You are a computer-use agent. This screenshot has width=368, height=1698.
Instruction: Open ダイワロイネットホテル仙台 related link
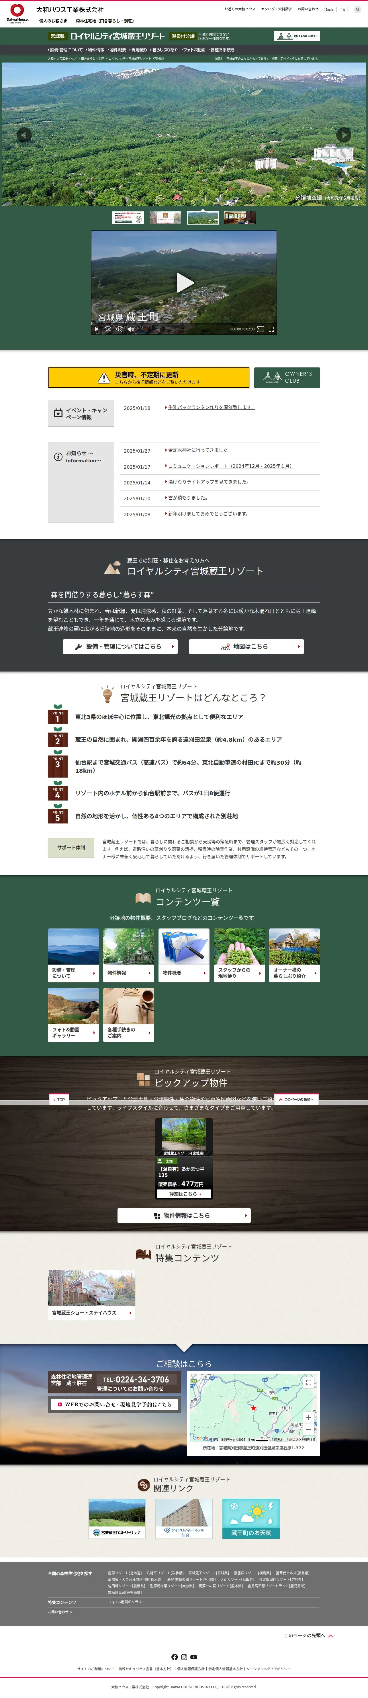click(x=184, y=1519)
